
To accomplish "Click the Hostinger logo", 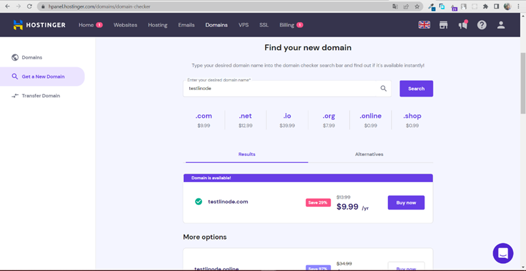I will [39, 25].
